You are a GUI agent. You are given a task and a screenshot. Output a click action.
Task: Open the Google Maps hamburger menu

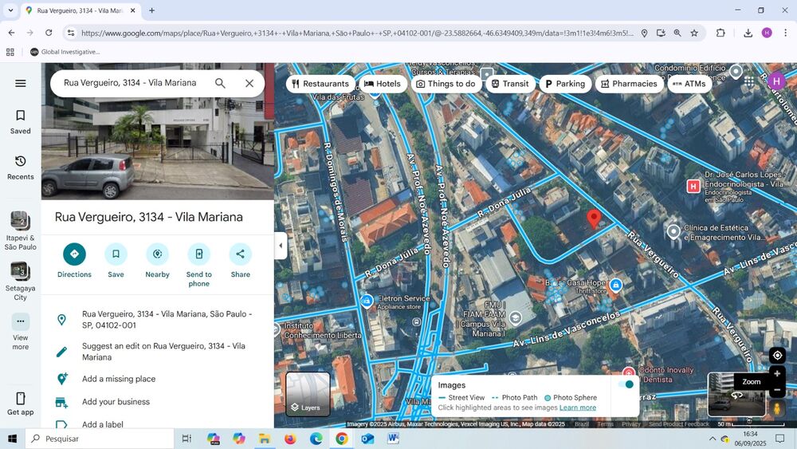click(21, 84)
